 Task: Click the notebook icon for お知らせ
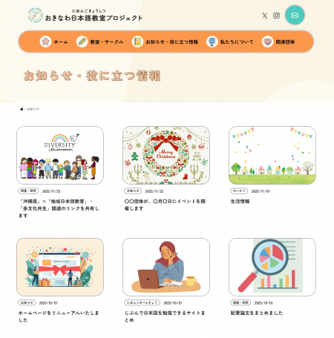137,42
